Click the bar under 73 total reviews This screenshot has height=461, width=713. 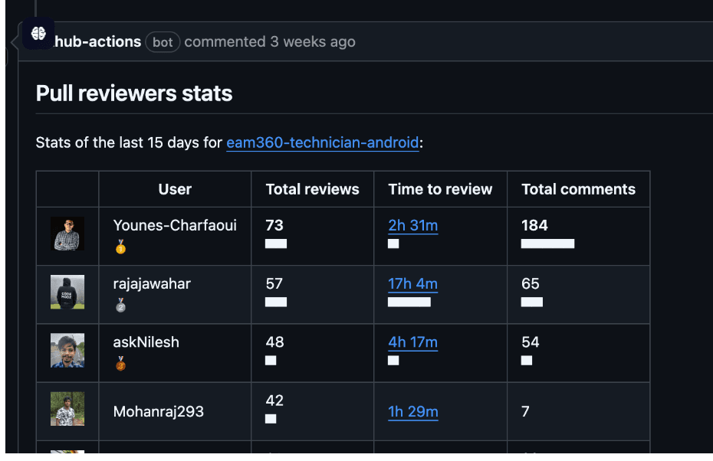click(276, 244)
